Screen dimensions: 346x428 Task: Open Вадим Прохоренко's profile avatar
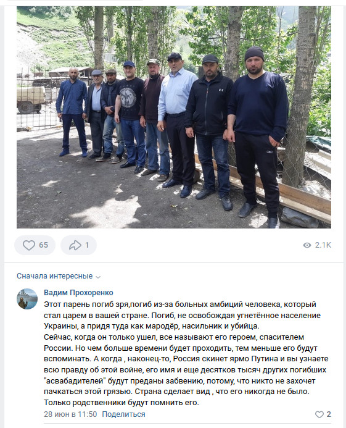tap(27, 299)
